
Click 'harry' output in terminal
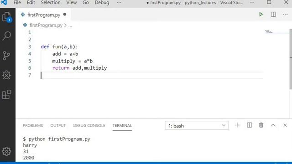pos(30,145)
